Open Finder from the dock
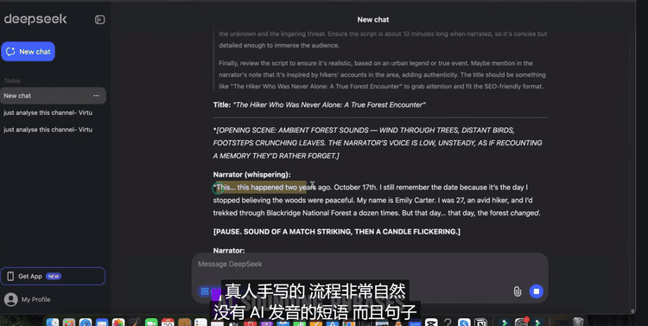 point(53,323)
